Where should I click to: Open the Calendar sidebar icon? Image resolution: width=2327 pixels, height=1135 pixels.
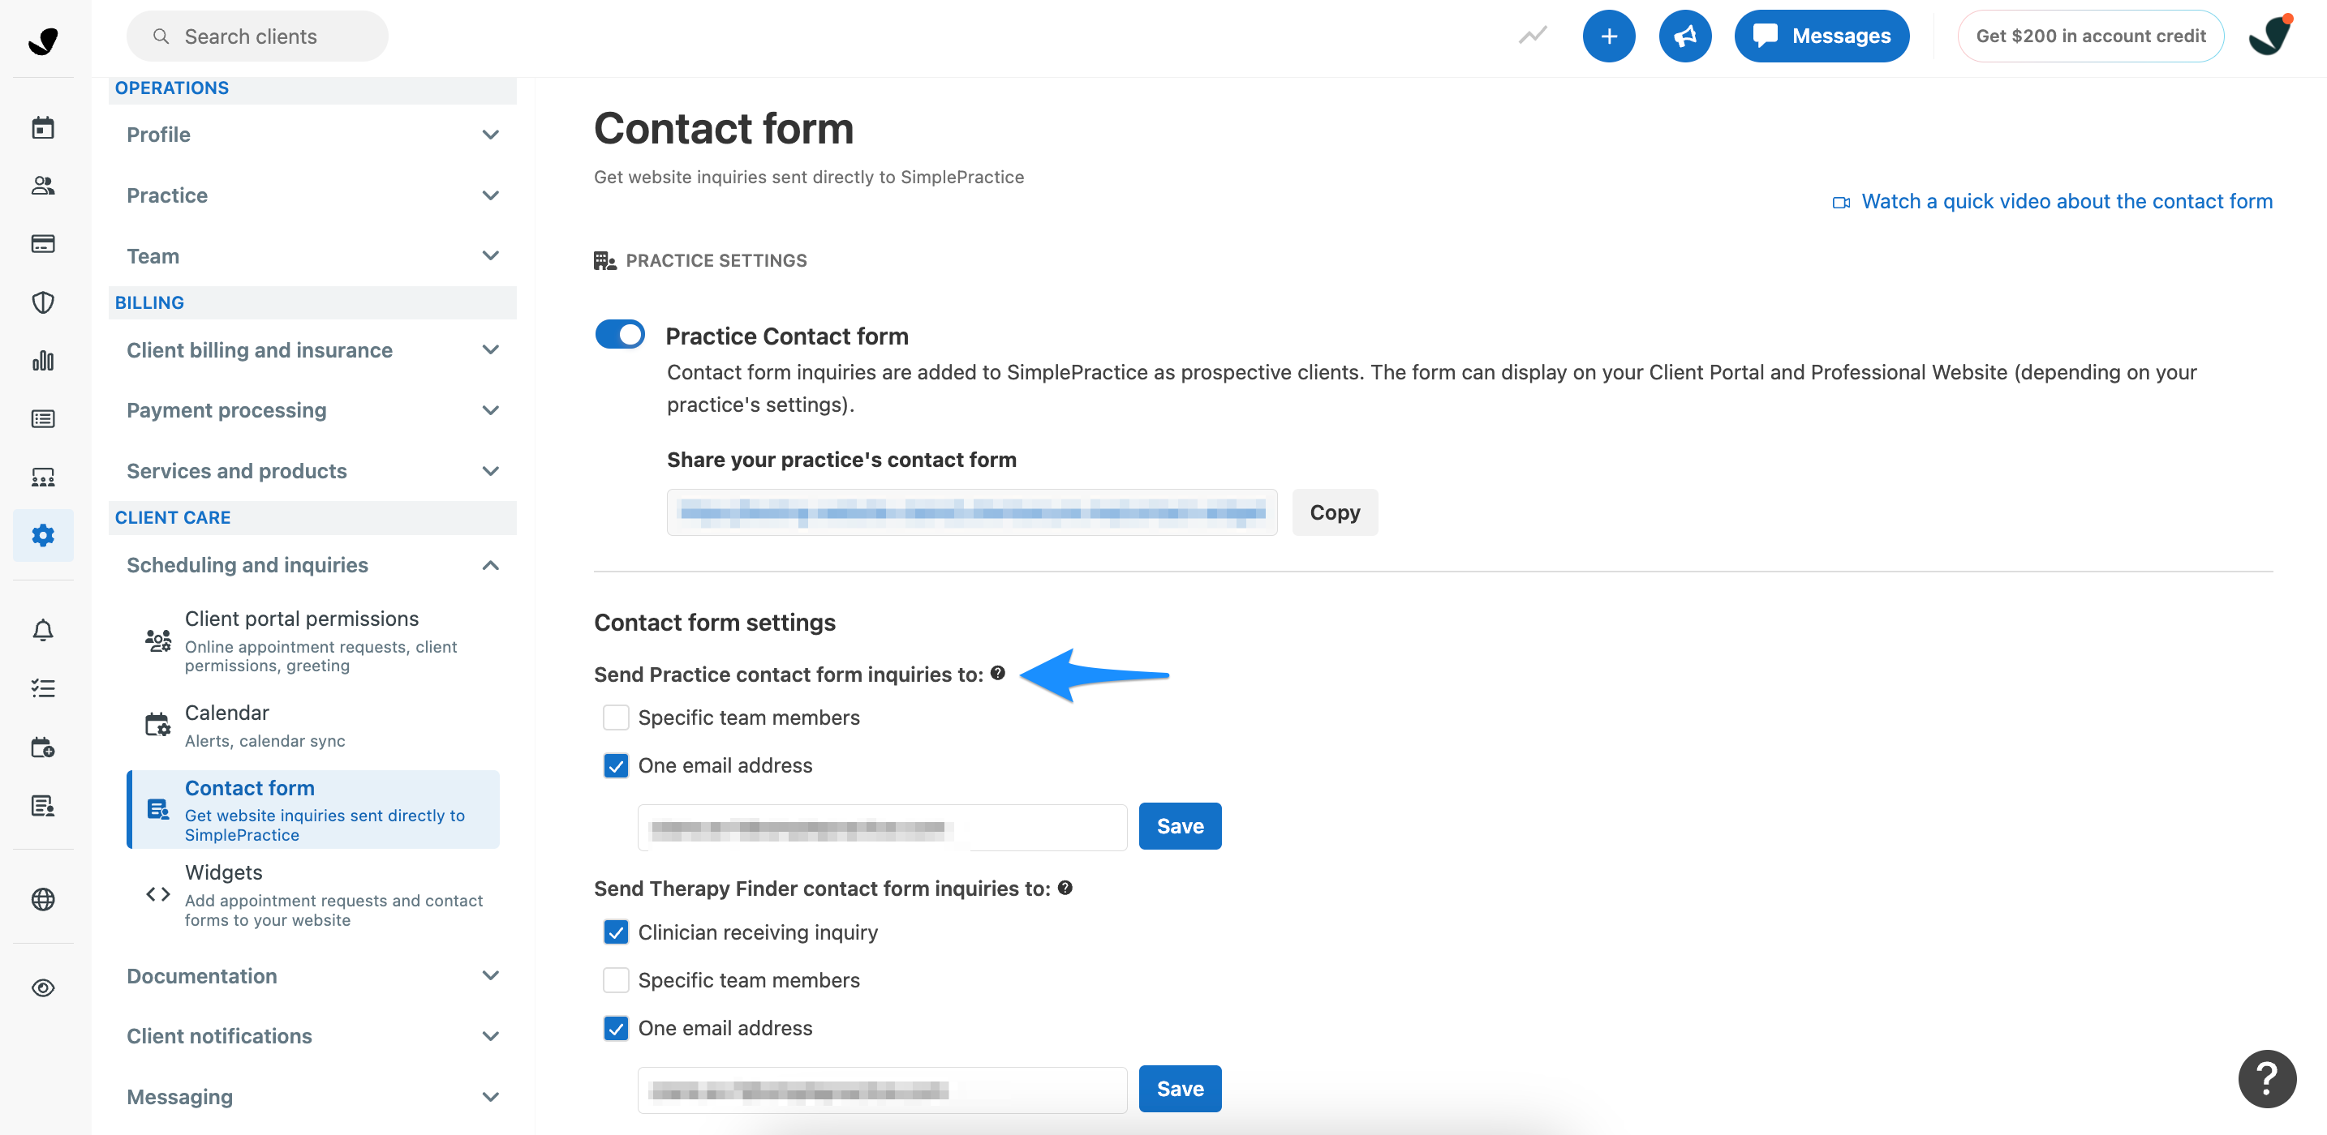click(43, 126)
